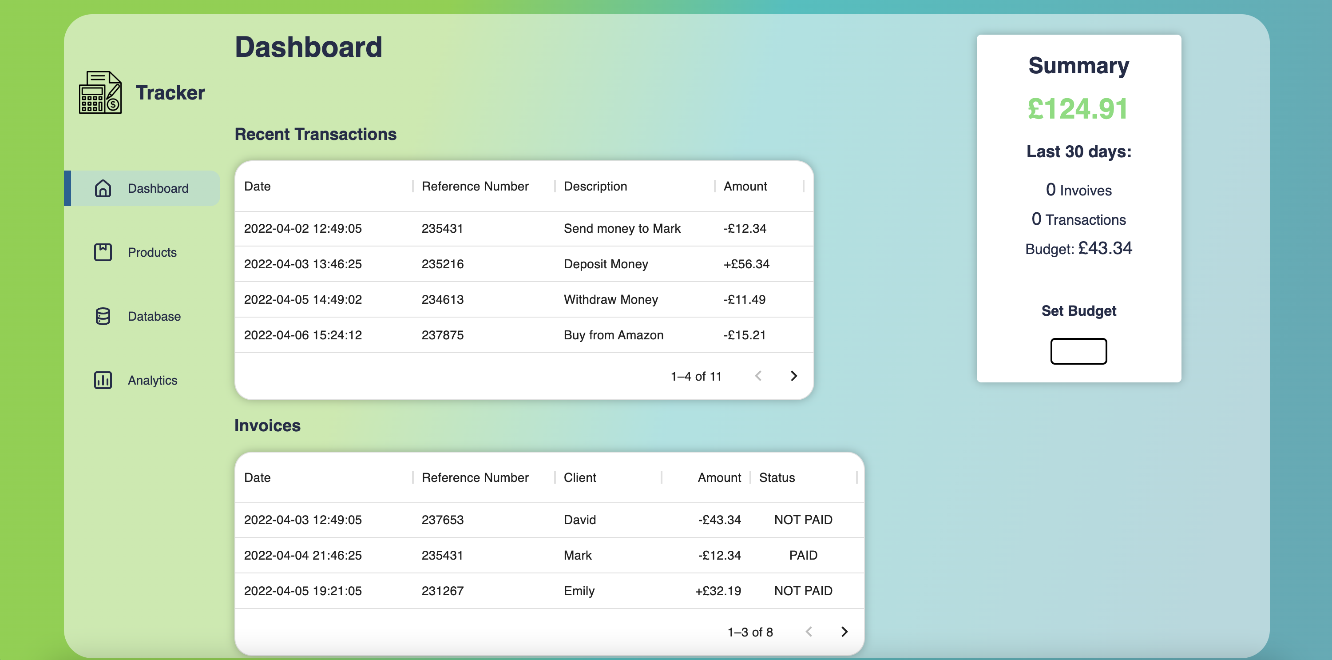Click date 2022-04-06 15:24:12
The height and width of the screenshot is (660, 1332).
pyautogui.click(x=303, y=335)
